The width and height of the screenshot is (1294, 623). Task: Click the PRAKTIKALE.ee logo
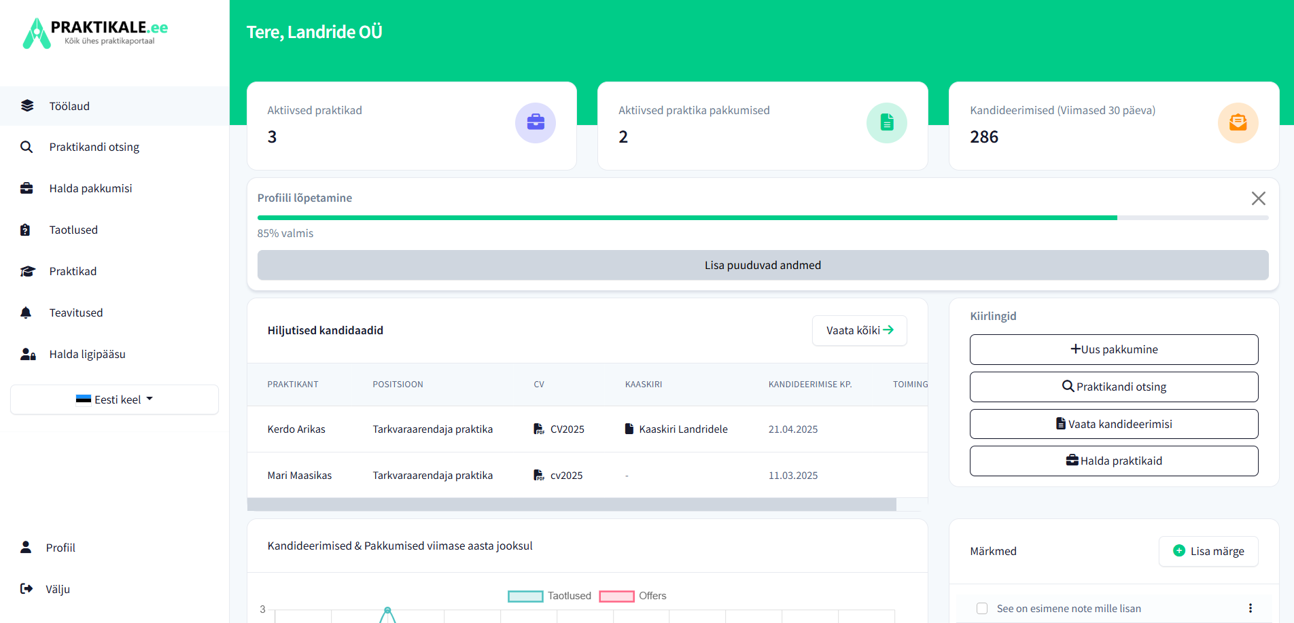[96, 33]
